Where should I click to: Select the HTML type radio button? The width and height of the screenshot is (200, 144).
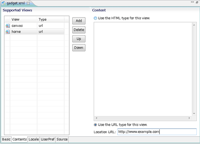click(95, 18)
